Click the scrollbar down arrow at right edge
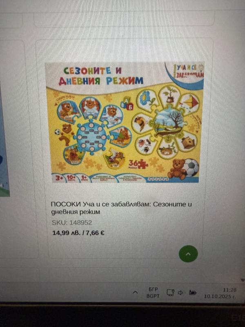Image resolution: width=245 pixels, height=327 pixels. pyautogui.click(x=243, y=280)
